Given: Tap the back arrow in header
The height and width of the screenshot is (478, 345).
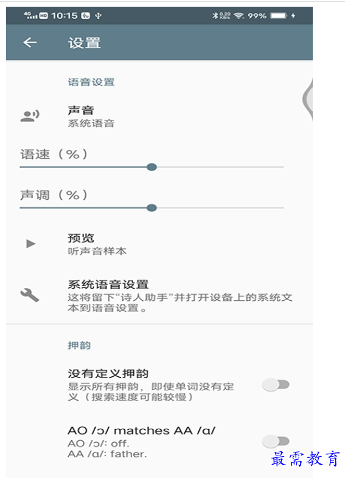Looking at the screenshot, I should tap(30, 43).
